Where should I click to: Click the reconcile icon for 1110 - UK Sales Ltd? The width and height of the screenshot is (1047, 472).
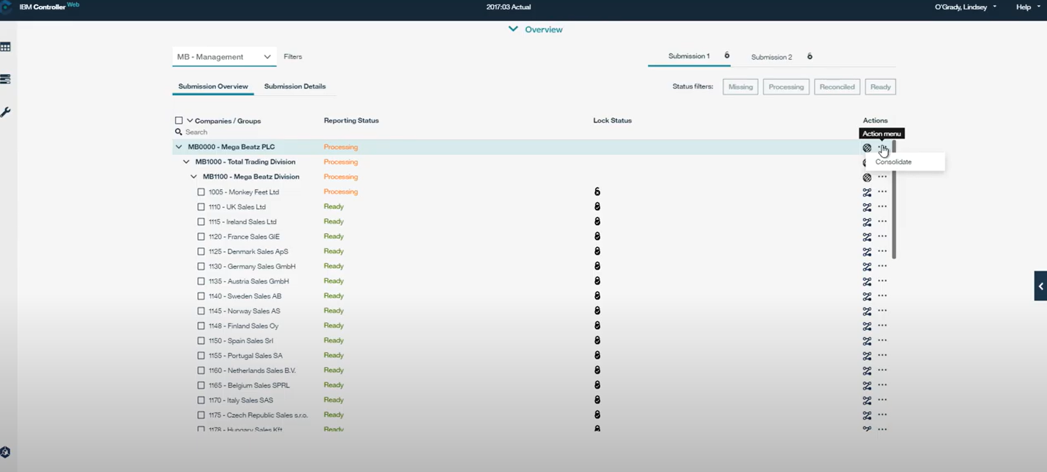click(867, 207)
